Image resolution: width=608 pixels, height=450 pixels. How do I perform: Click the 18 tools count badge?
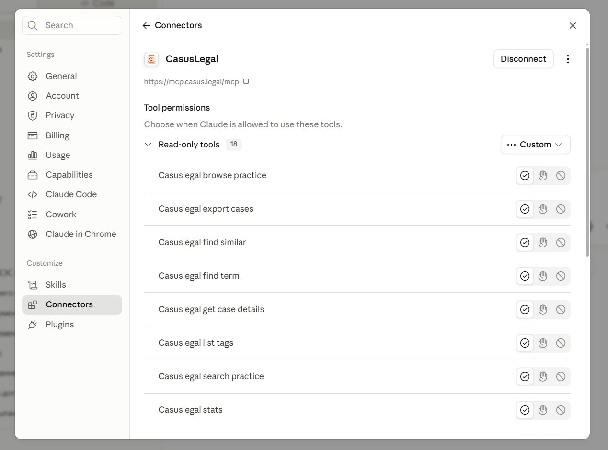tap(234, 145)
